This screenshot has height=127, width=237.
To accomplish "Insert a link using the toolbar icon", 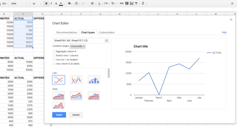I will [122, 3].
